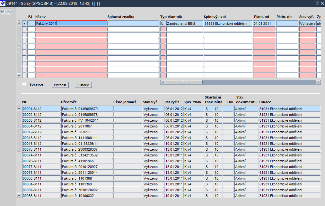Click Faktura č. 7610120002 subject cell
Viewport: 325px width, 206px height.
coord(87,190)
